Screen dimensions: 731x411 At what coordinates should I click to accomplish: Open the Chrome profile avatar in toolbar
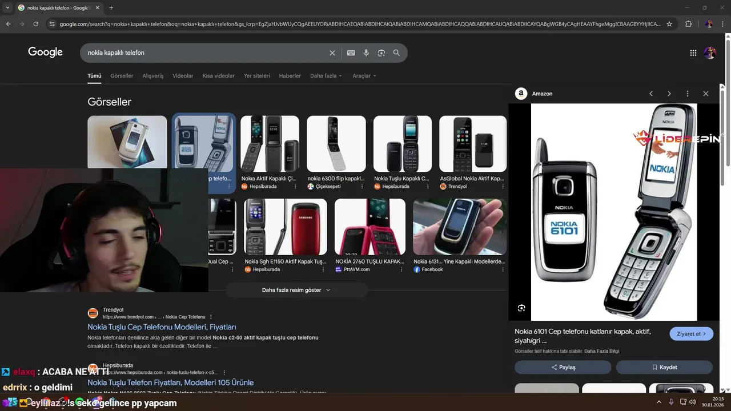709,24
